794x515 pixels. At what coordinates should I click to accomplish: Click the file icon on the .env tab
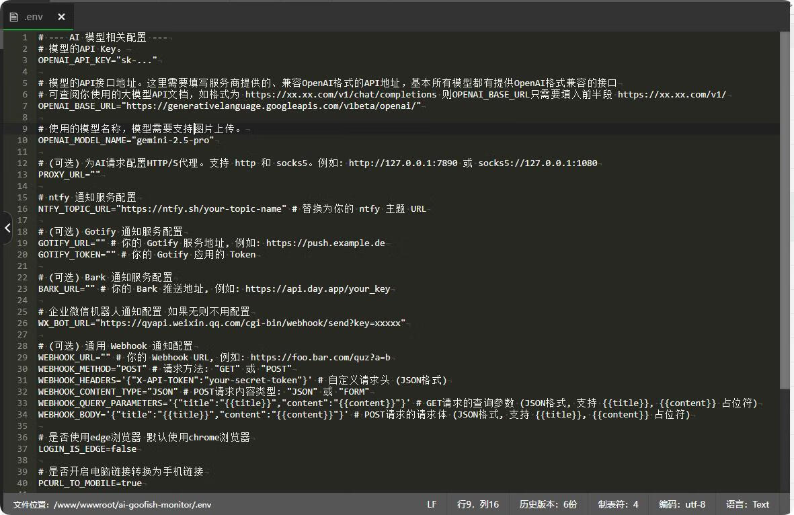(13, 17)
